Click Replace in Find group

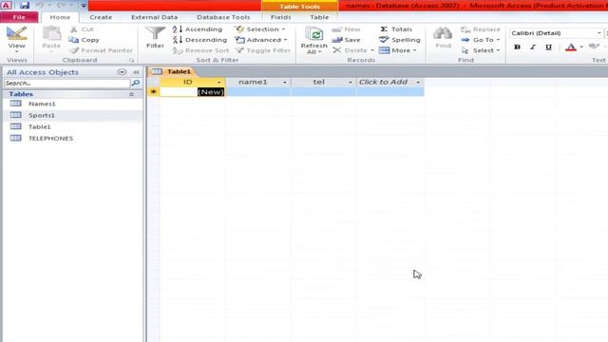(x=481, y=29)
